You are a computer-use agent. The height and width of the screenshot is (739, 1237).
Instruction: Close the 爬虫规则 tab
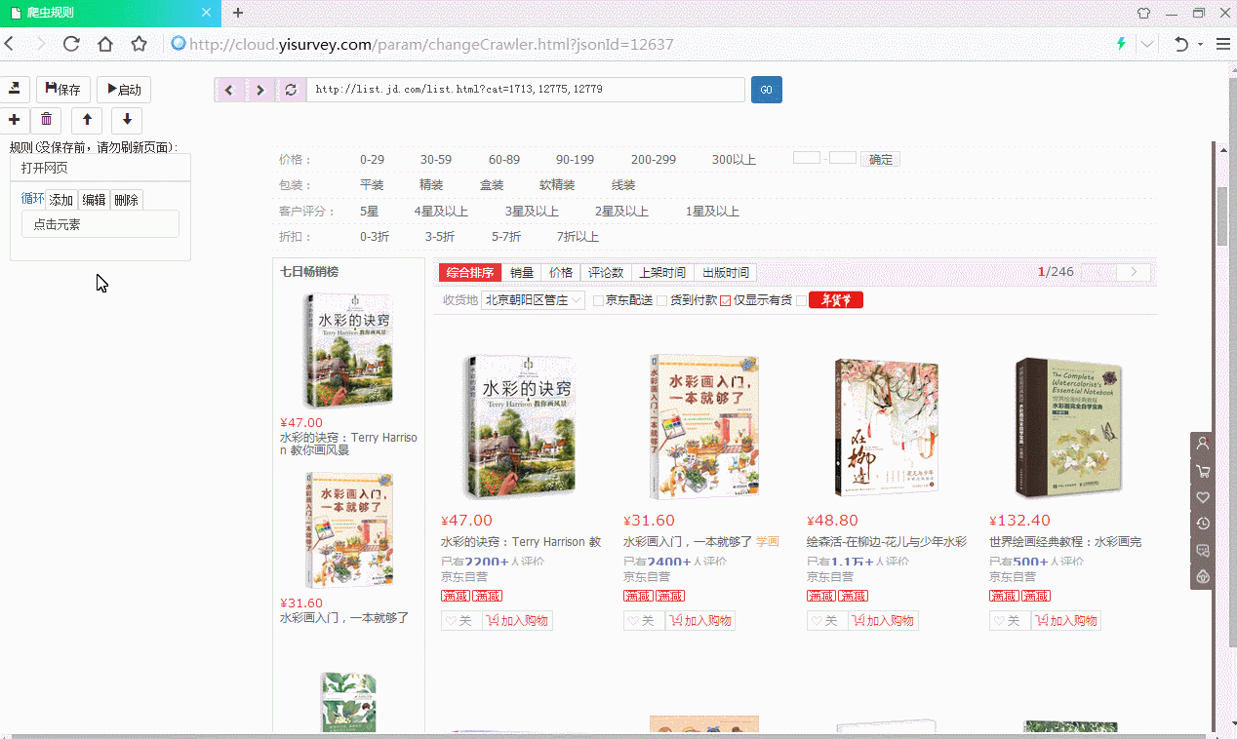point(206,13)
